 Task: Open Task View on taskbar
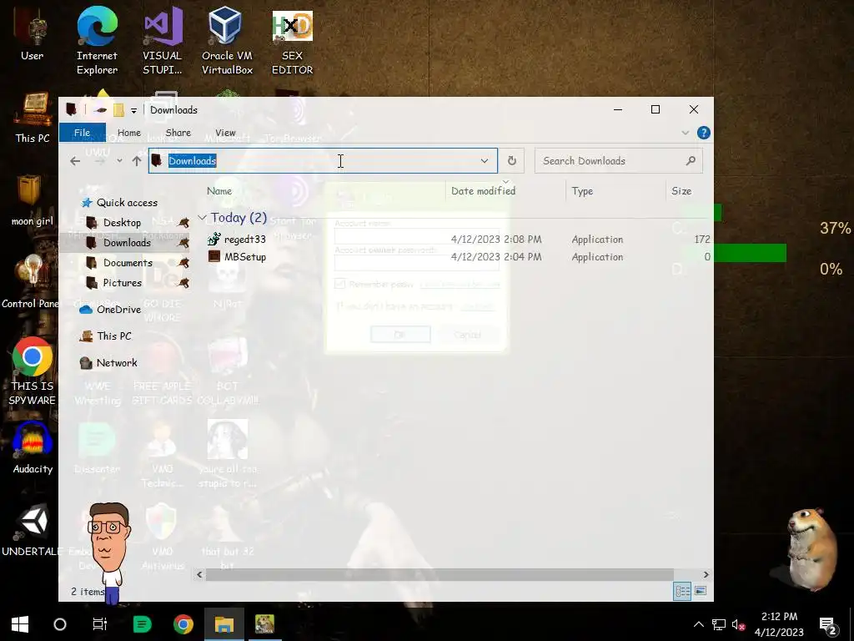click(100, 624)
